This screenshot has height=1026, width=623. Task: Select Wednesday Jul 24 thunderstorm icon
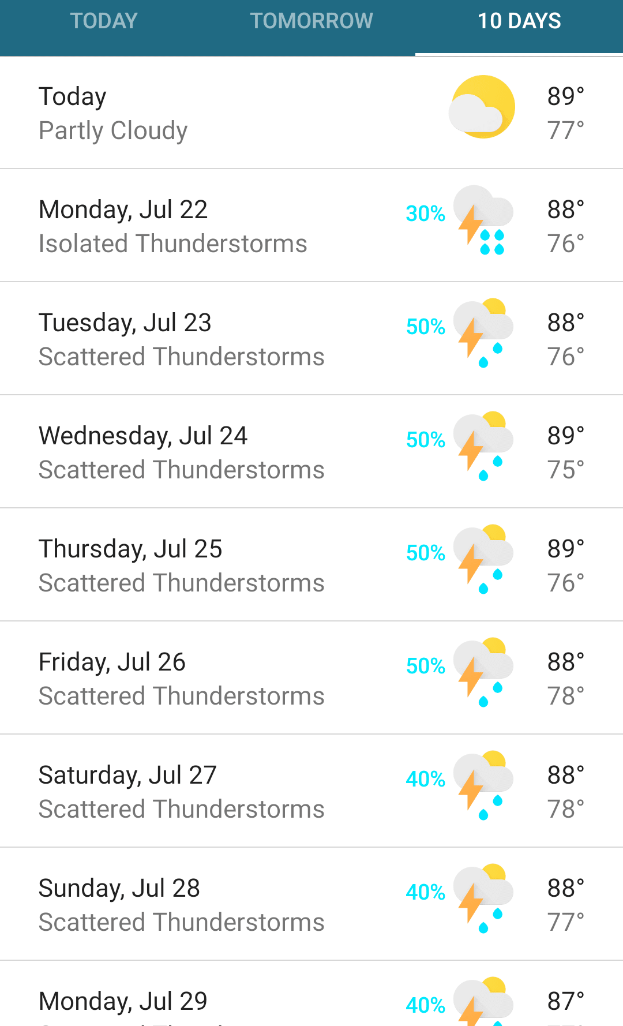(483, 447)
